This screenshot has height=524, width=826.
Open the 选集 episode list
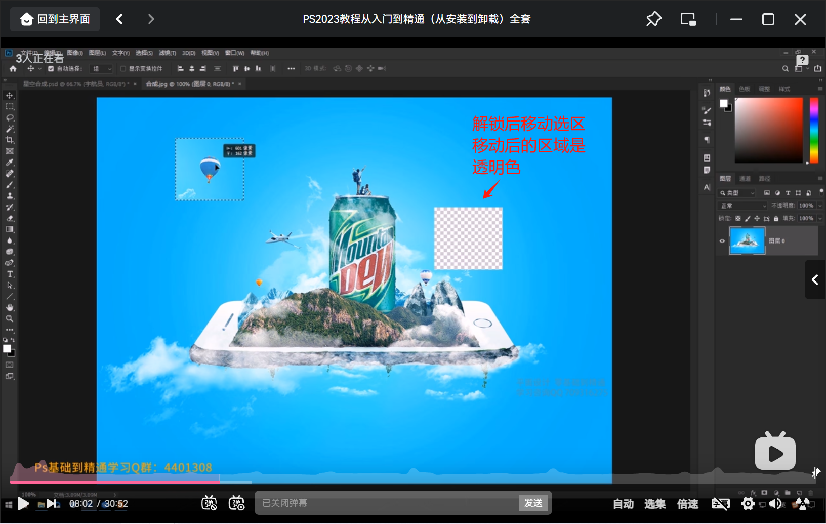(655, 504)
